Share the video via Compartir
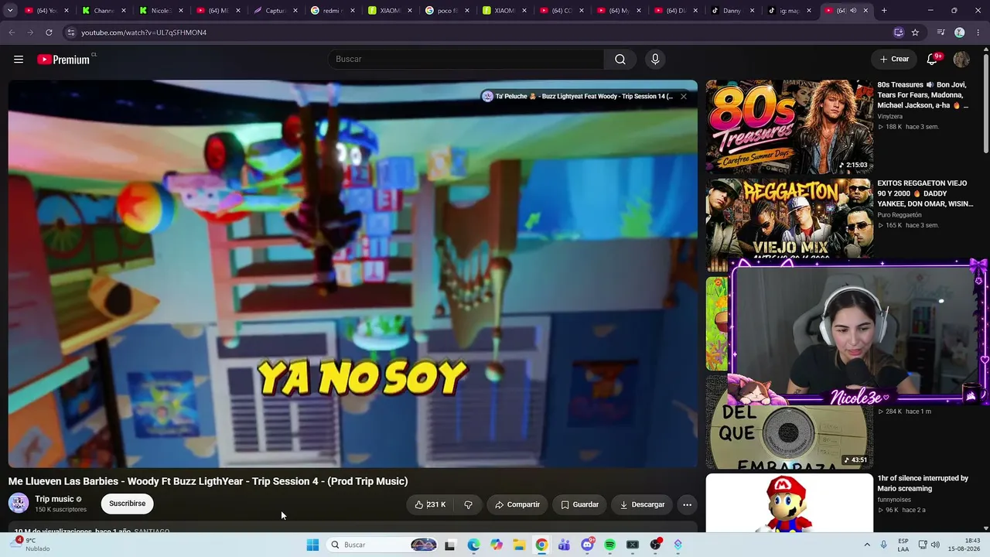Screen dimensions: 990x557 517,504
